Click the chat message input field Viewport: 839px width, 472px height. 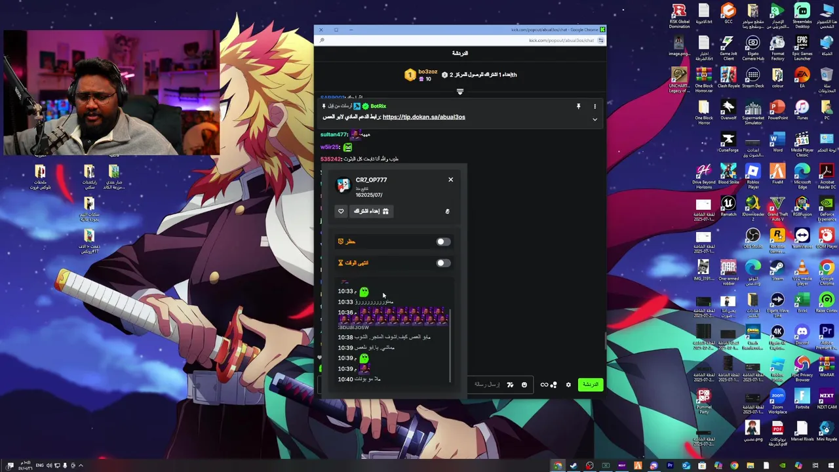click(486, 385)
